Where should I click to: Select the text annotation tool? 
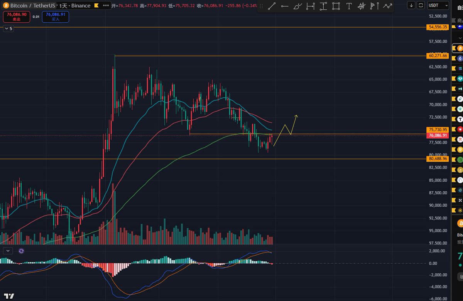coord(349,6)
